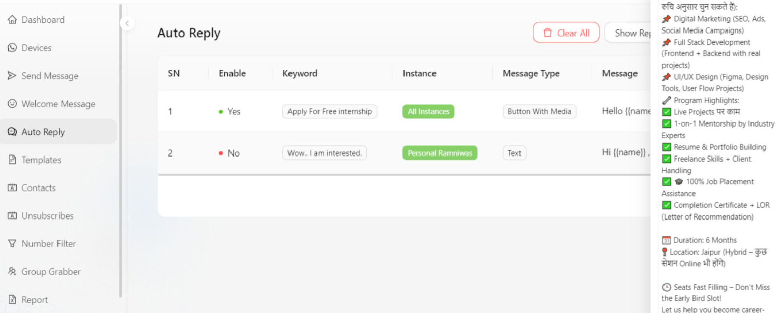Click the Show Reply button
The height and width of the screenshot is (313, 780).
click(630, 33)
